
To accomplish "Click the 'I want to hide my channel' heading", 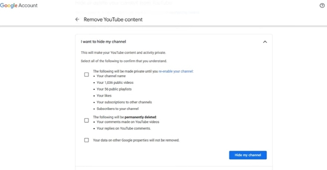I will [x=104, y=42].
